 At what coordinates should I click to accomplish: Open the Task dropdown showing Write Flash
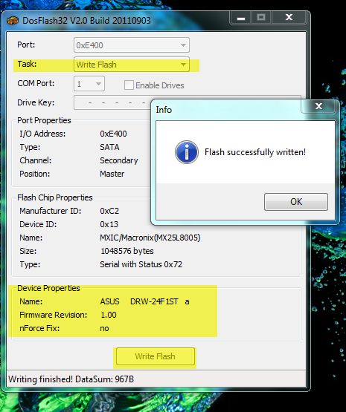132,65
